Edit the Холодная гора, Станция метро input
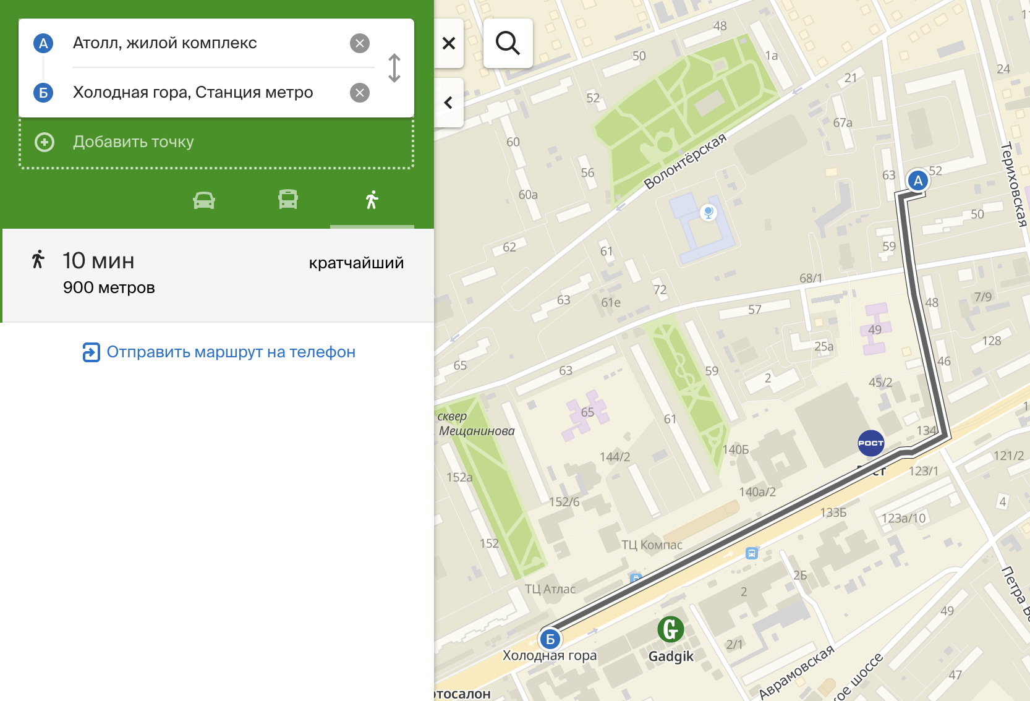 204,93
